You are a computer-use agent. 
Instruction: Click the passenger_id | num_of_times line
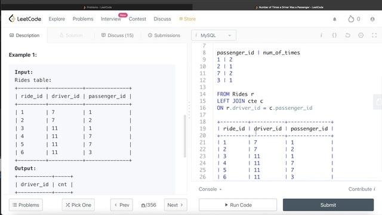pos(258,53)
